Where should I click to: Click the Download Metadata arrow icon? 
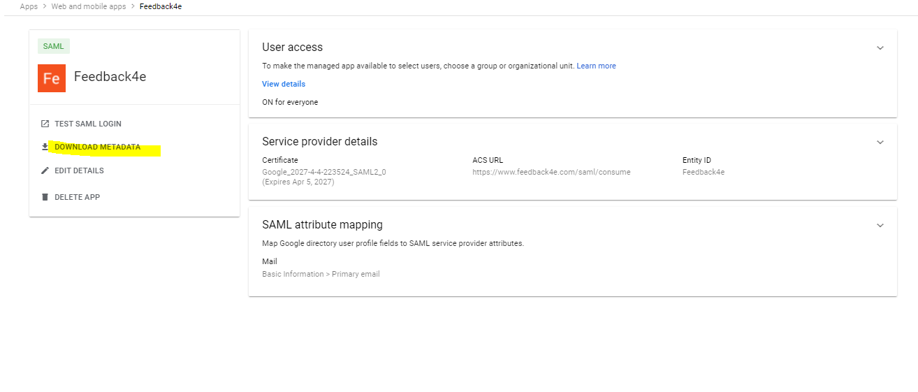[45, 147]
